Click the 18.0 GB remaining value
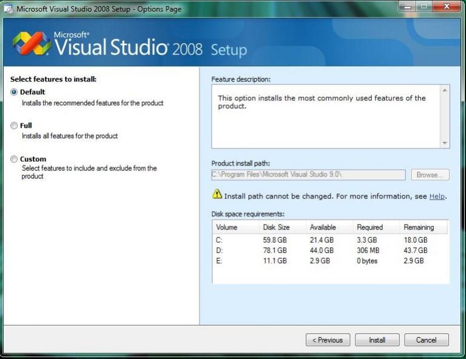Screen dimensions: 466x359 (x=416, y=240)
